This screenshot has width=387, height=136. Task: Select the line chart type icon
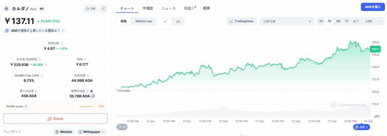tap(166, 22)
